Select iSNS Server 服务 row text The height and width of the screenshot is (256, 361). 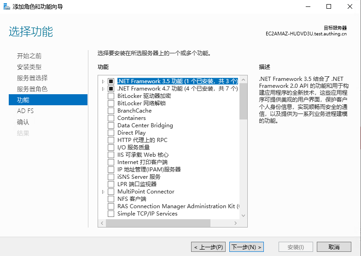[139, 177]
